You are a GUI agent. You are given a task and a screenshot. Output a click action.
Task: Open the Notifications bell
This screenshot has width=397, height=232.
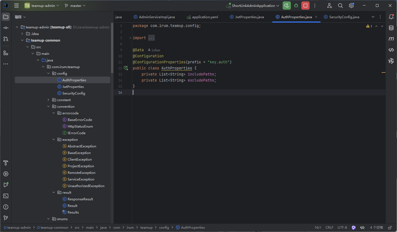pyautogui.click(x=391, y=17)
